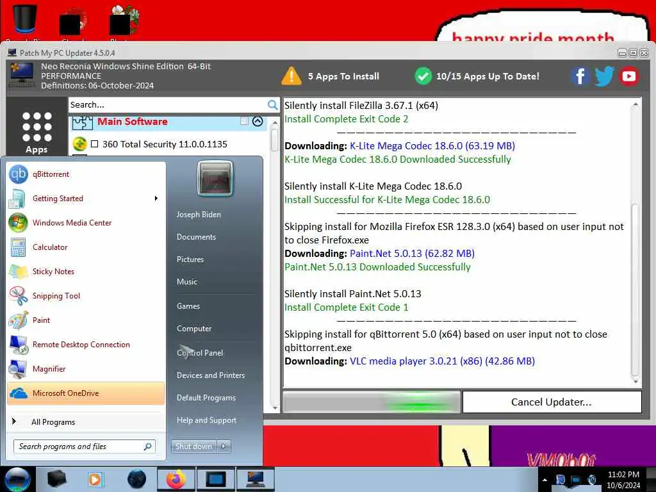
Task: Click the 360 Total Security 11.0.0.1135 entry
Action: (x=165, y=144)
